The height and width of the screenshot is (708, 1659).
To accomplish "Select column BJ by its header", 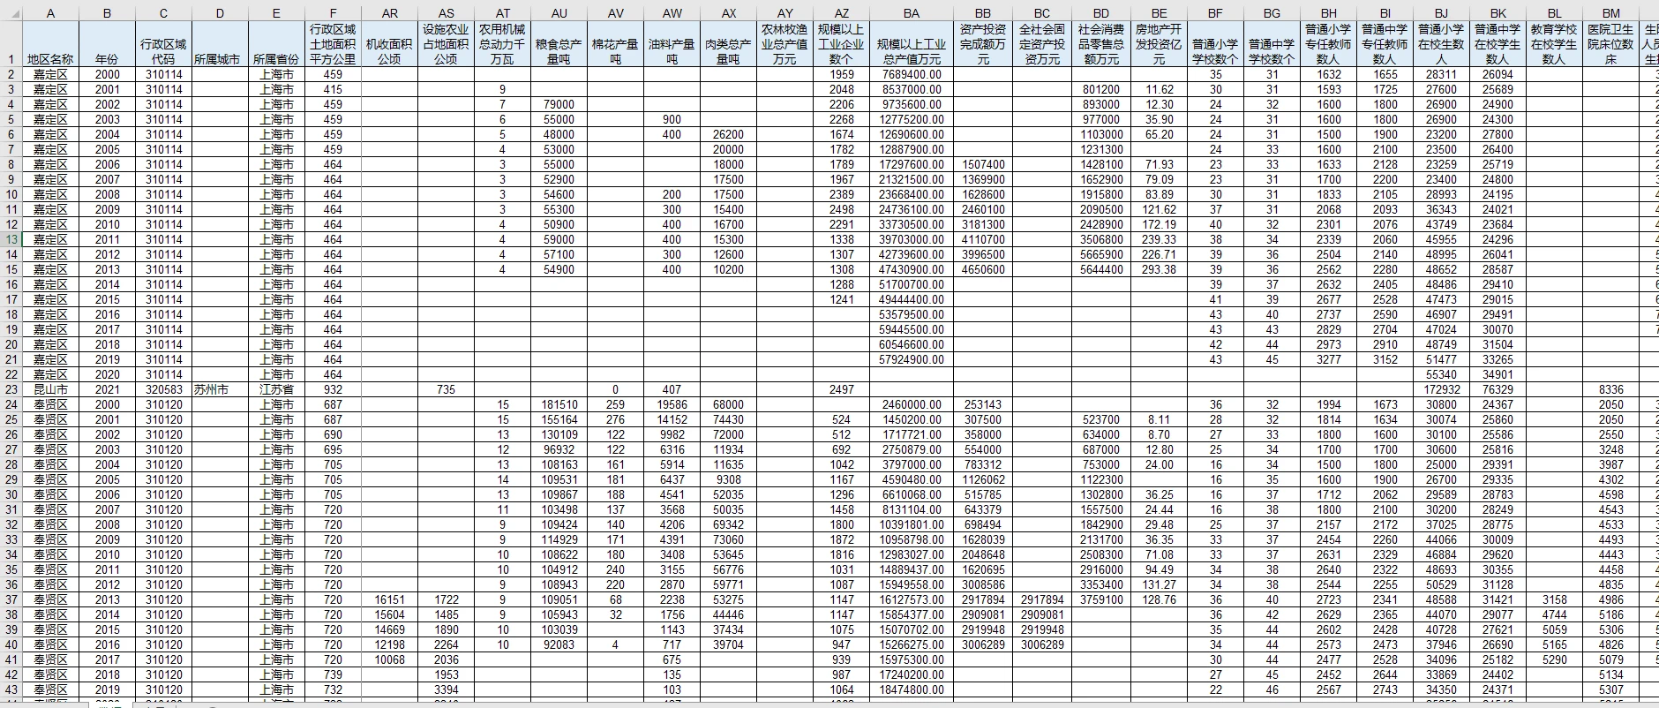I will pos(1441,13).
